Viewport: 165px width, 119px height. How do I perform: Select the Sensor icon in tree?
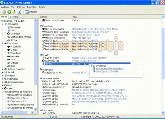pos(9,40)
